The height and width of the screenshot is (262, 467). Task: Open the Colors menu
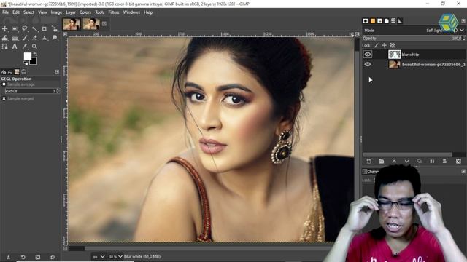pos(85,12)
